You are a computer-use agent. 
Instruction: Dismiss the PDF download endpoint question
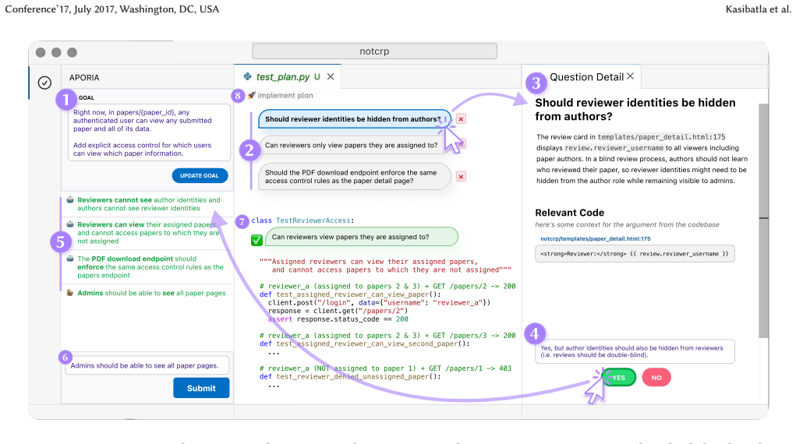[461, 177]
